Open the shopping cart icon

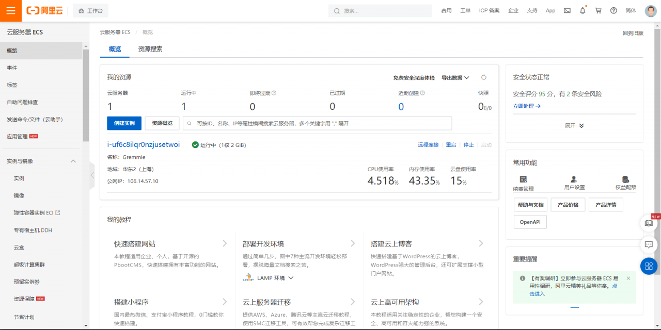coord(598,10)
